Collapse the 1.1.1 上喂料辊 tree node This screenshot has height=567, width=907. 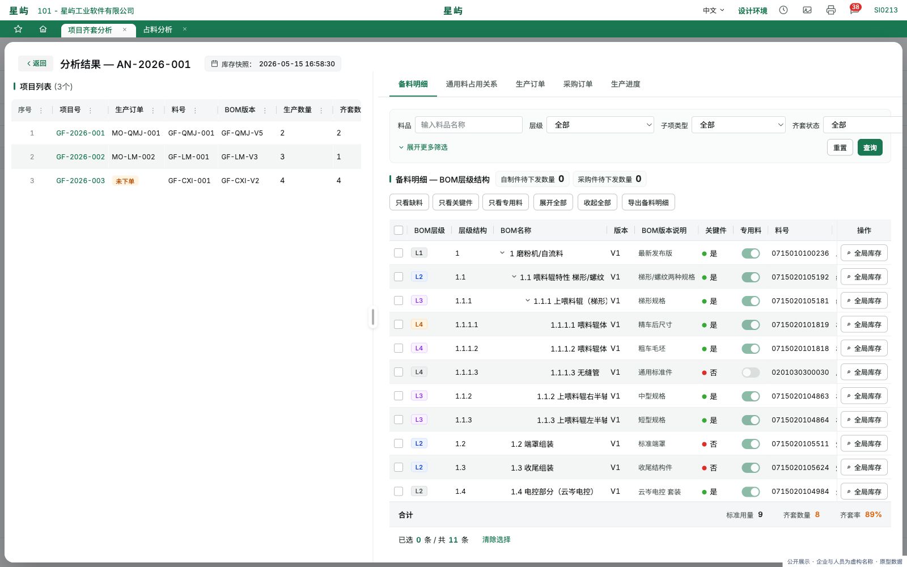pos(527,301)
